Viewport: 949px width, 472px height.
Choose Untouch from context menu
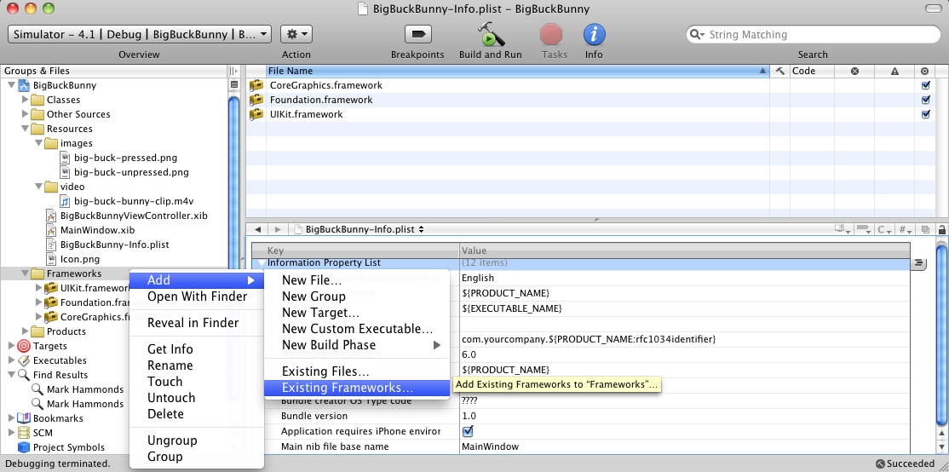pos(198,398)
